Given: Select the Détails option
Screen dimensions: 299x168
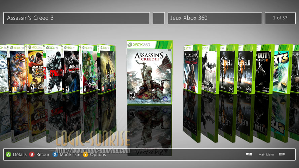Looking at the screenshot, I should 20,155.
